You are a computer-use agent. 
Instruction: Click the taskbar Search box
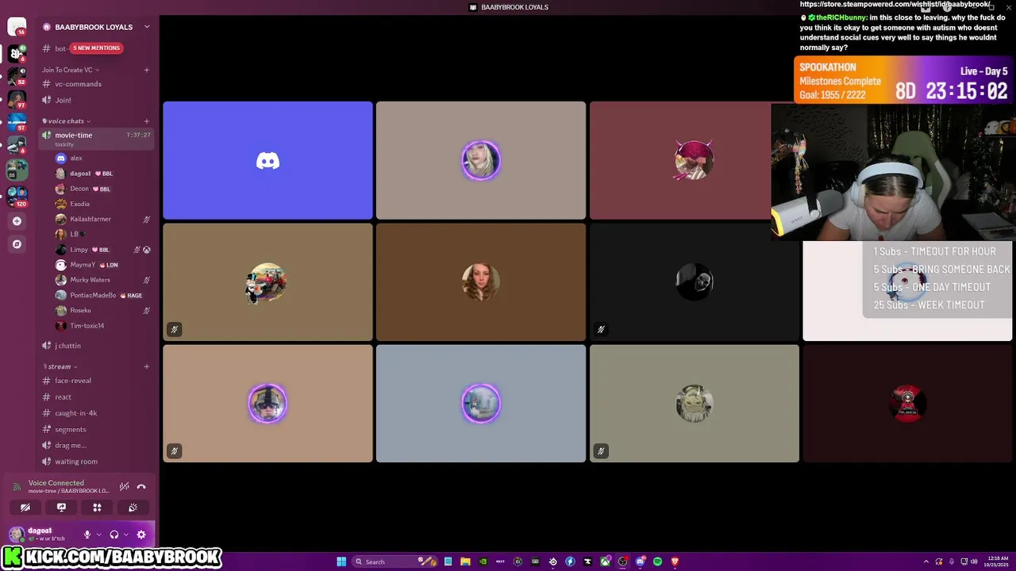click(397, 561)
